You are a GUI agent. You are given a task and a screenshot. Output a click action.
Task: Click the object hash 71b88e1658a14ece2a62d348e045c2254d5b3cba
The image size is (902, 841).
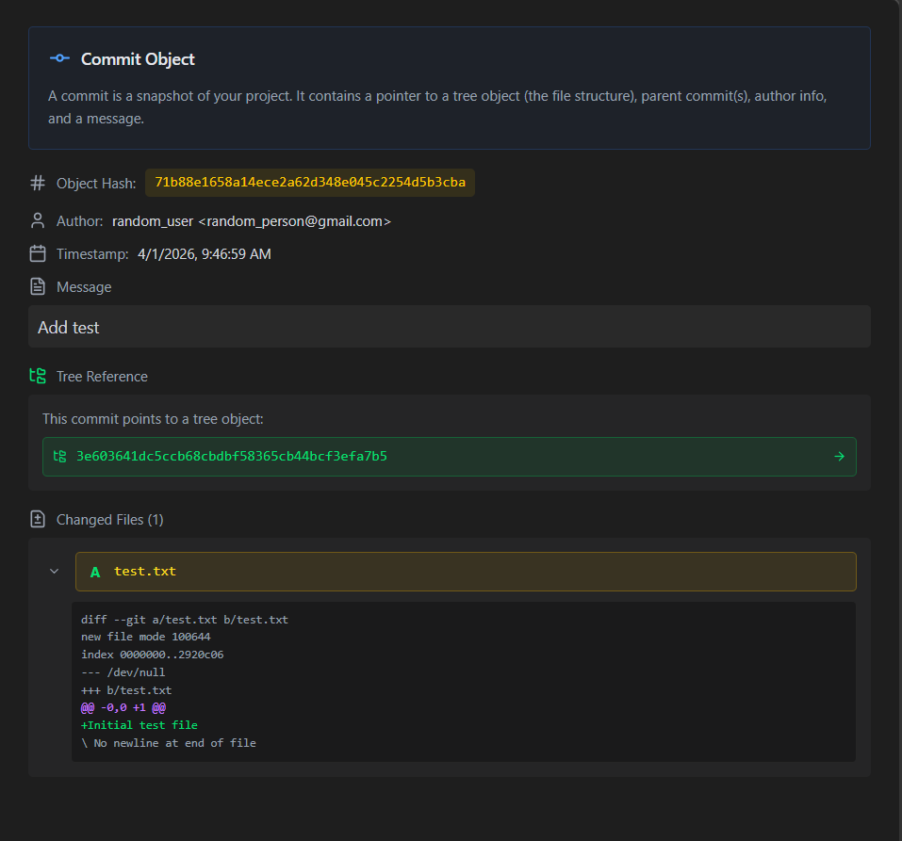click(310, 182)
